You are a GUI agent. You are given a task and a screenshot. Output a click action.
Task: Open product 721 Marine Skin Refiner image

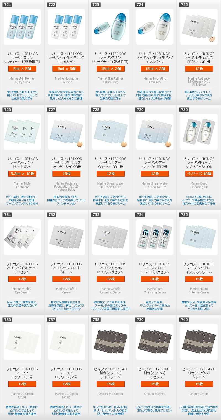(x=22, y=27)
